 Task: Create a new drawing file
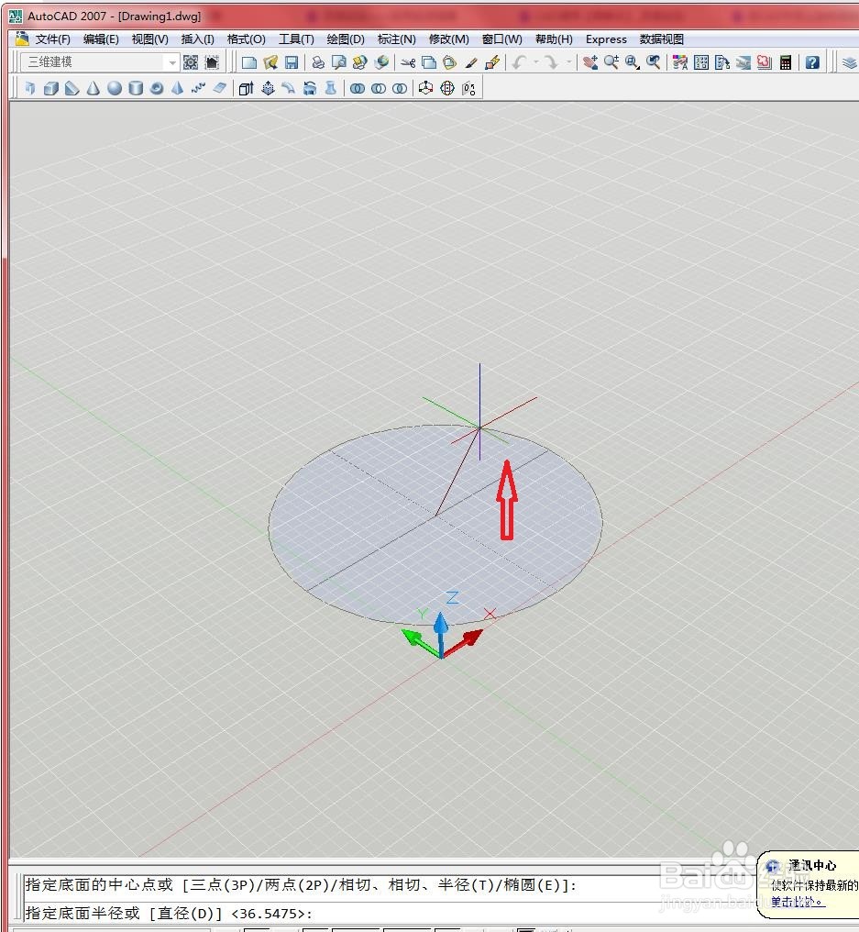[x=249, y=62]
